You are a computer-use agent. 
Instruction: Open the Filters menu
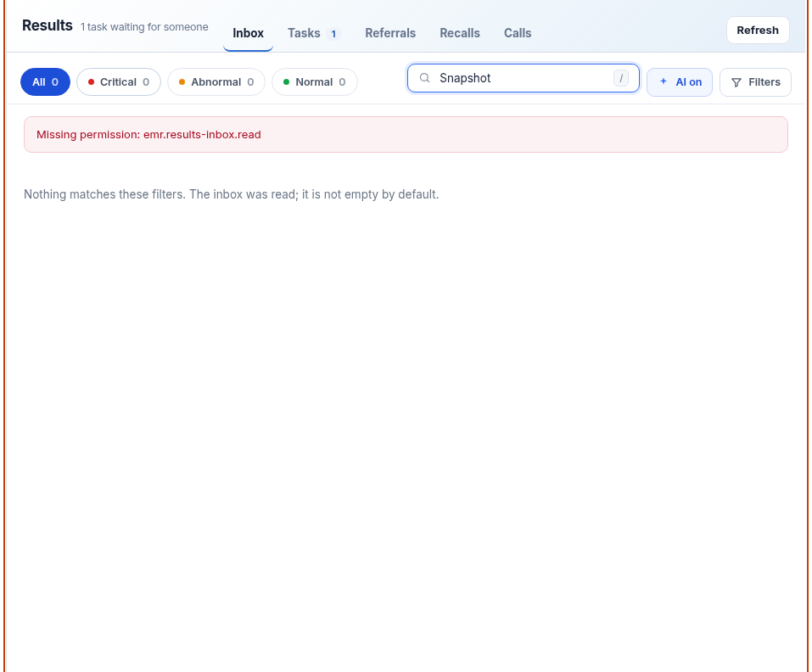pyautogui.click(x=755, y=82)
